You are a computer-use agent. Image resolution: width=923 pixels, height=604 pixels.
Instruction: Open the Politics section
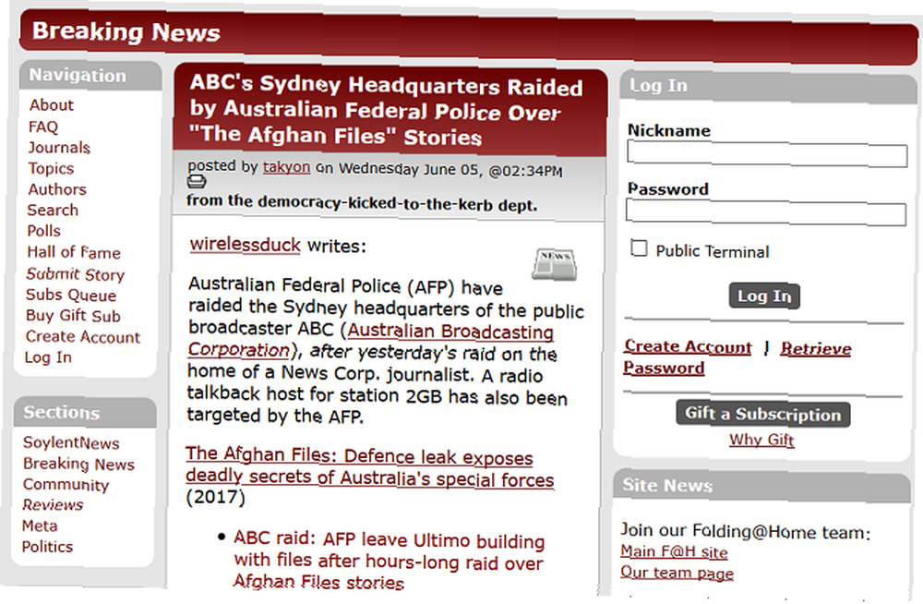[x=47, y=547]
